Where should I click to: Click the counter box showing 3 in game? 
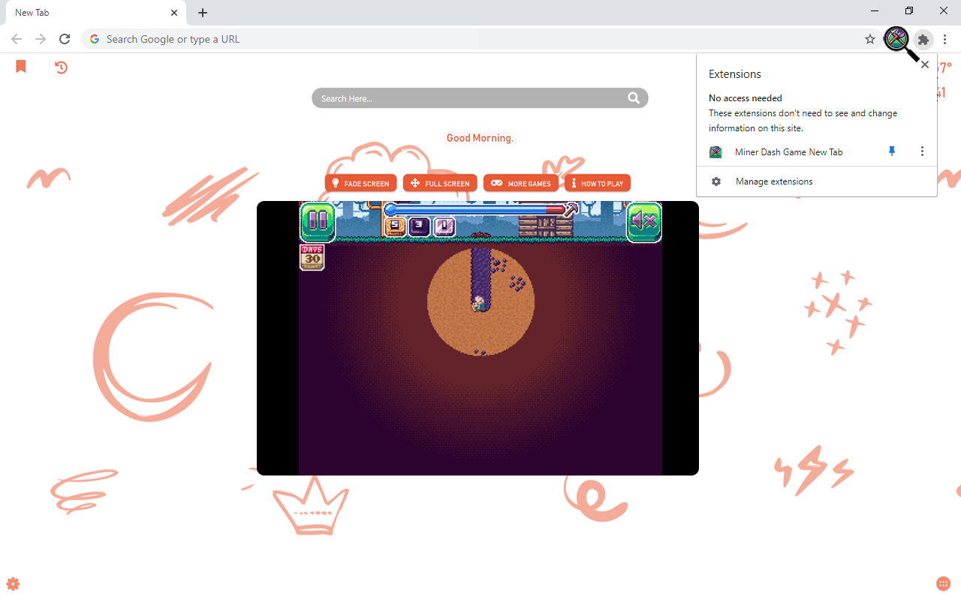point(420,226)
